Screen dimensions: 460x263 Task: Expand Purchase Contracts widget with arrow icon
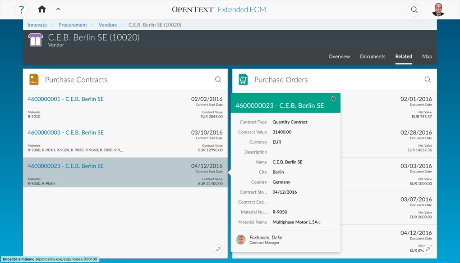(x=218, y=249)
